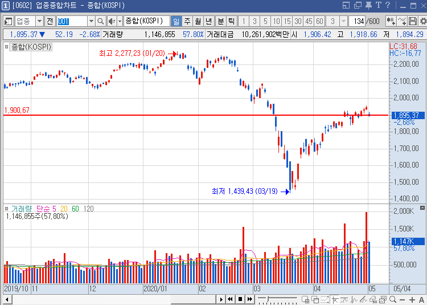Stop the chart replay
This screenshot has width=427, height=305.
click(240, 299)
